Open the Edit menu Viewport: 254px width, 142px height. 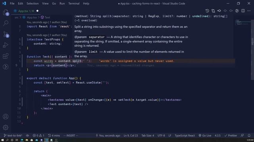tap(20, 4)
